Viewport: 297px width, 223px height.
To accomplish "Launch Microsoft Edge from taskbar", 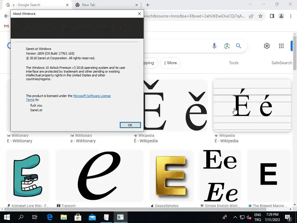I will click(50, 217).
